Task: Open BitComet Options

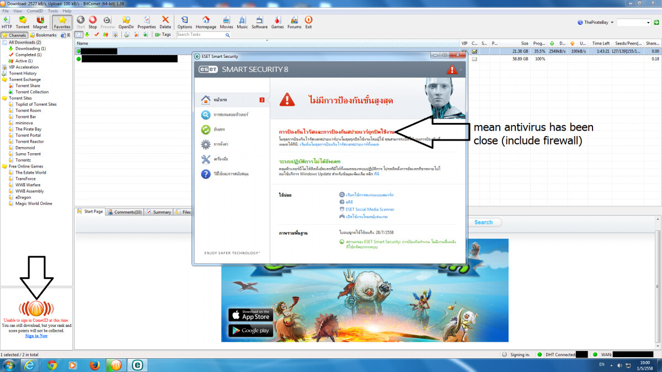Action: [184, 22]
